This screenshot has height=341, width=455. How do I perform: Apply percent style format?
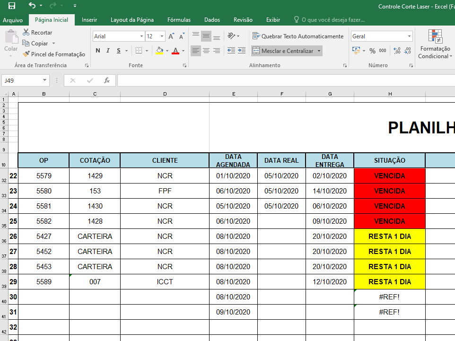pos(372,51)
